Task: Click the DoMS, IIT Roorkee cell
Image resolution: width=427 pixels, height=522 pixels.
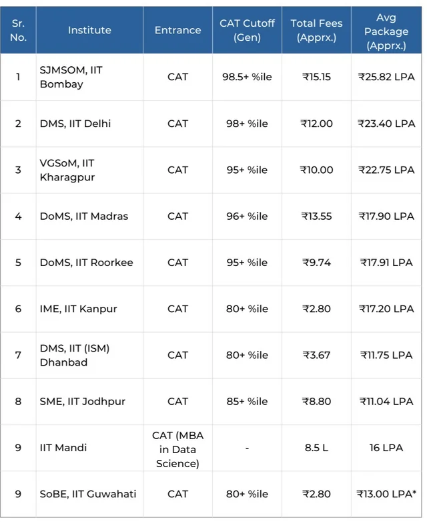Action: pos(87,263)
